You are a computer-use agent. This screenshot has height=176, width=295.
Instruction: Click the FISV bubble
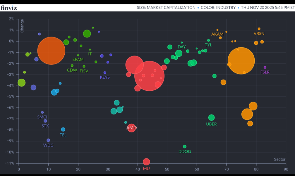pyautogui.click(x=84, y=66)
